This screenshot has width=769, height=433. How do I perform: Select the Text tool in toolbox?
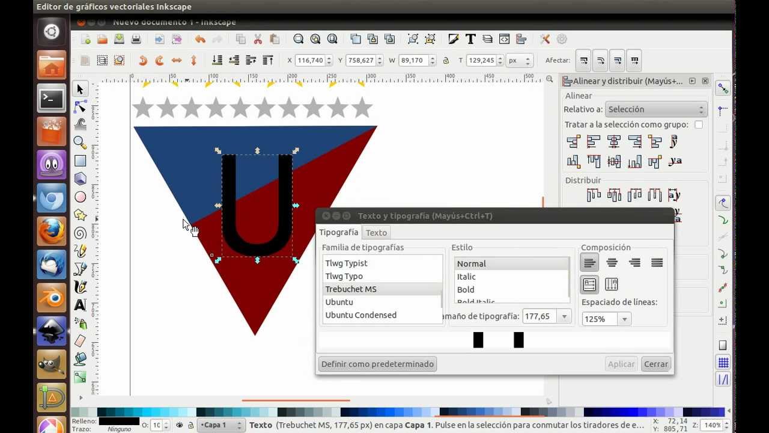click(80, 305)
